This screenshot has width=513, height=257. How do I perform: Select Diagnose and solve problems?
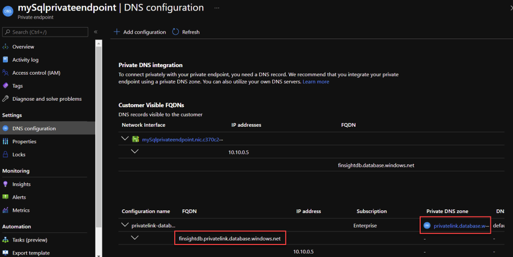click(47, 99)
